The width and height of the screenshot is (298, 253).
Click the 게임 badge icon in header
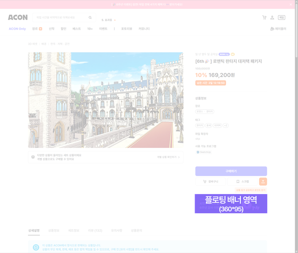(281, 17)
